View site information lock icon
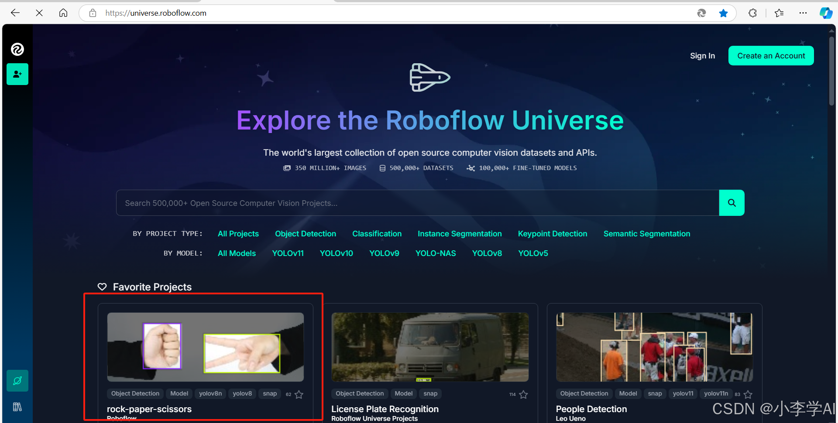838x423 pixels. tap(93, 13)
